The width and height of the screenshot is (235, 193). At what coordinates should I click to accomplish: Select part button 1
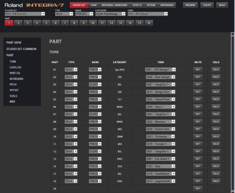click(x=9, y=23)
